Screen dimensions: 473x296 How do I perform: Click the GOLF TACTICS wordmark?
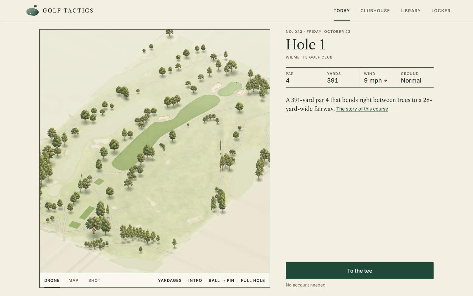68,11
